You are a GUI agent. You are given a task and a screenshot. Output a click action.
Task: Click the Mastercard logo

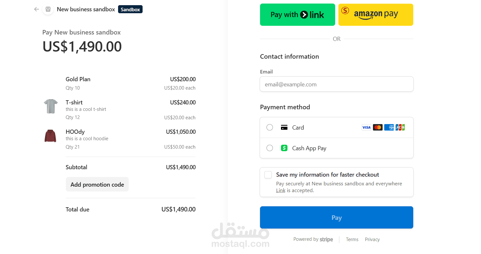(378, 127)
